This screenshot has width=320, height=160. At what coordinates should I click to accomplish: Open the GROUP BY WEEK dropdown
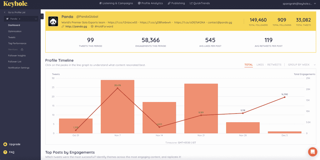tap(302, 65)
